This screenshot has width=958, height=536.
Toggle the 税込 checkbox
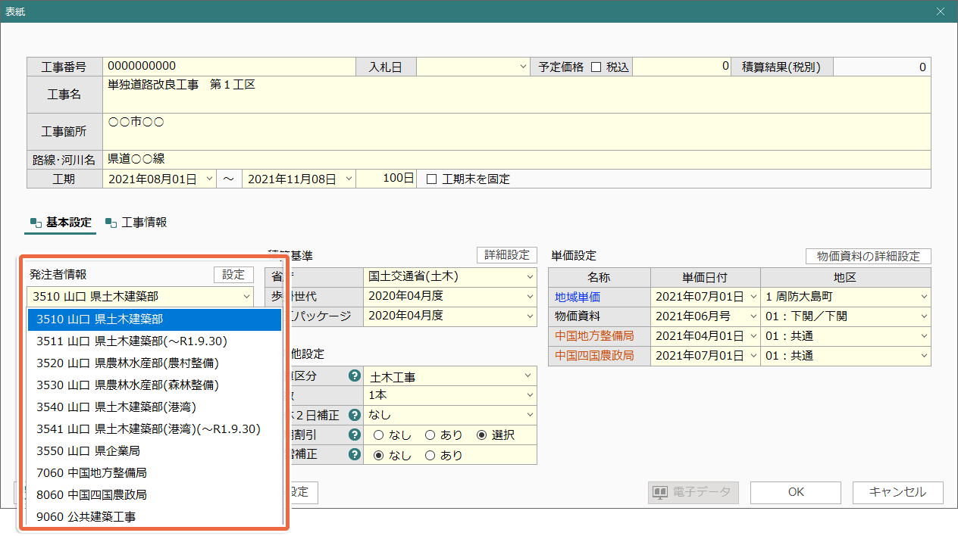[x=596, y=67]
